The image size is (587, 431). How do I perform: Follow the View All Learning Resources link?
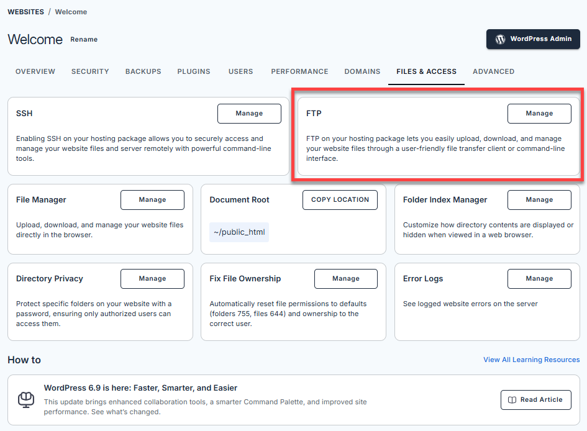pyautogui.click(x=531, y=360)
